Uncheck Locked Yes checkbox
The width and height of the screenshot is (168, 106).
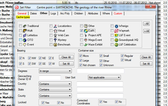click(43, 103)
